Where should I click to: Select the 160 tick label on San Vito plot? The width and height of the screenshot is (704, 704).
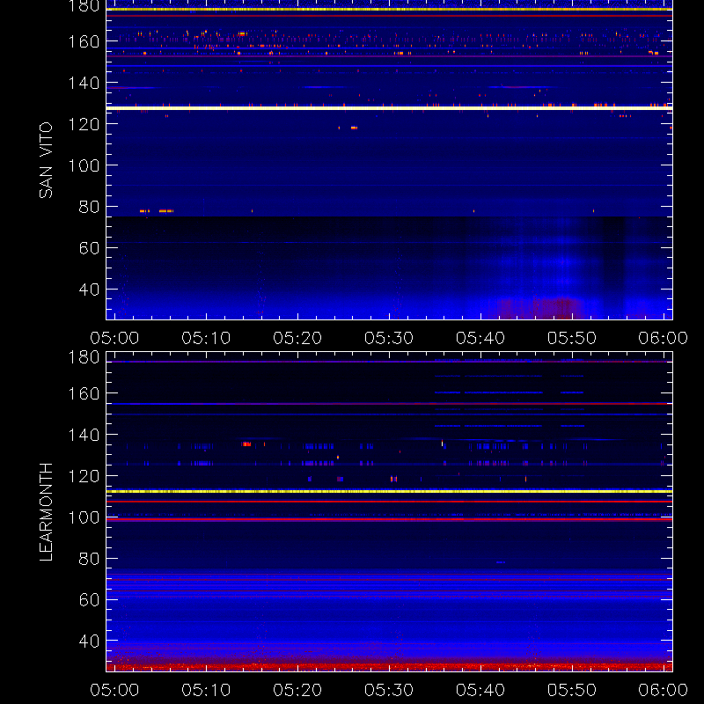84,41
